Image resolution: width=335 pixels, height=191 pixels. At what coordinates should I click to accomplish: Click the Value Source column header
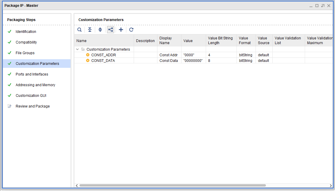264,41
